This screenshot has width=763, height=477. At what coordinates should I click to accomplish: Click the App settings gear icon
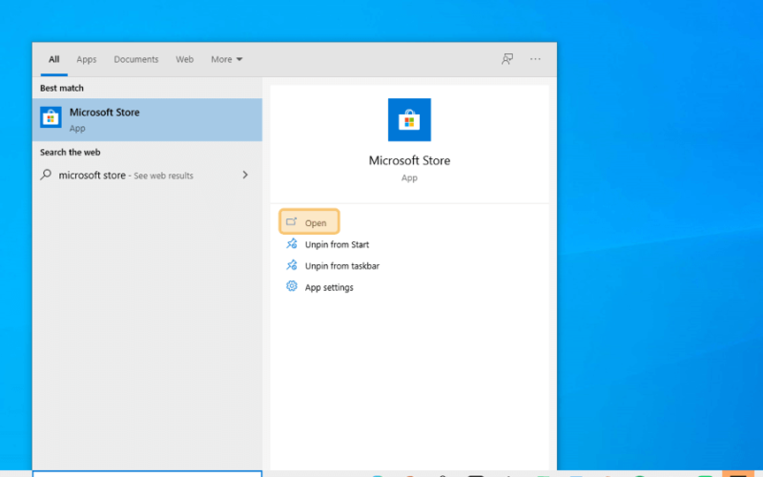click(292, 286)
